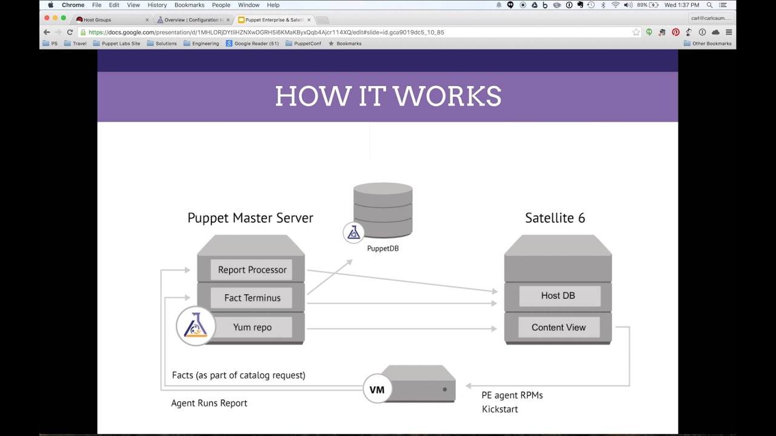Image resolution: width=776 pixels, height=436 pixels.
Task: Open Spotlight search in the menu bar
Action: pyautogui.click(x=709, y=5)
